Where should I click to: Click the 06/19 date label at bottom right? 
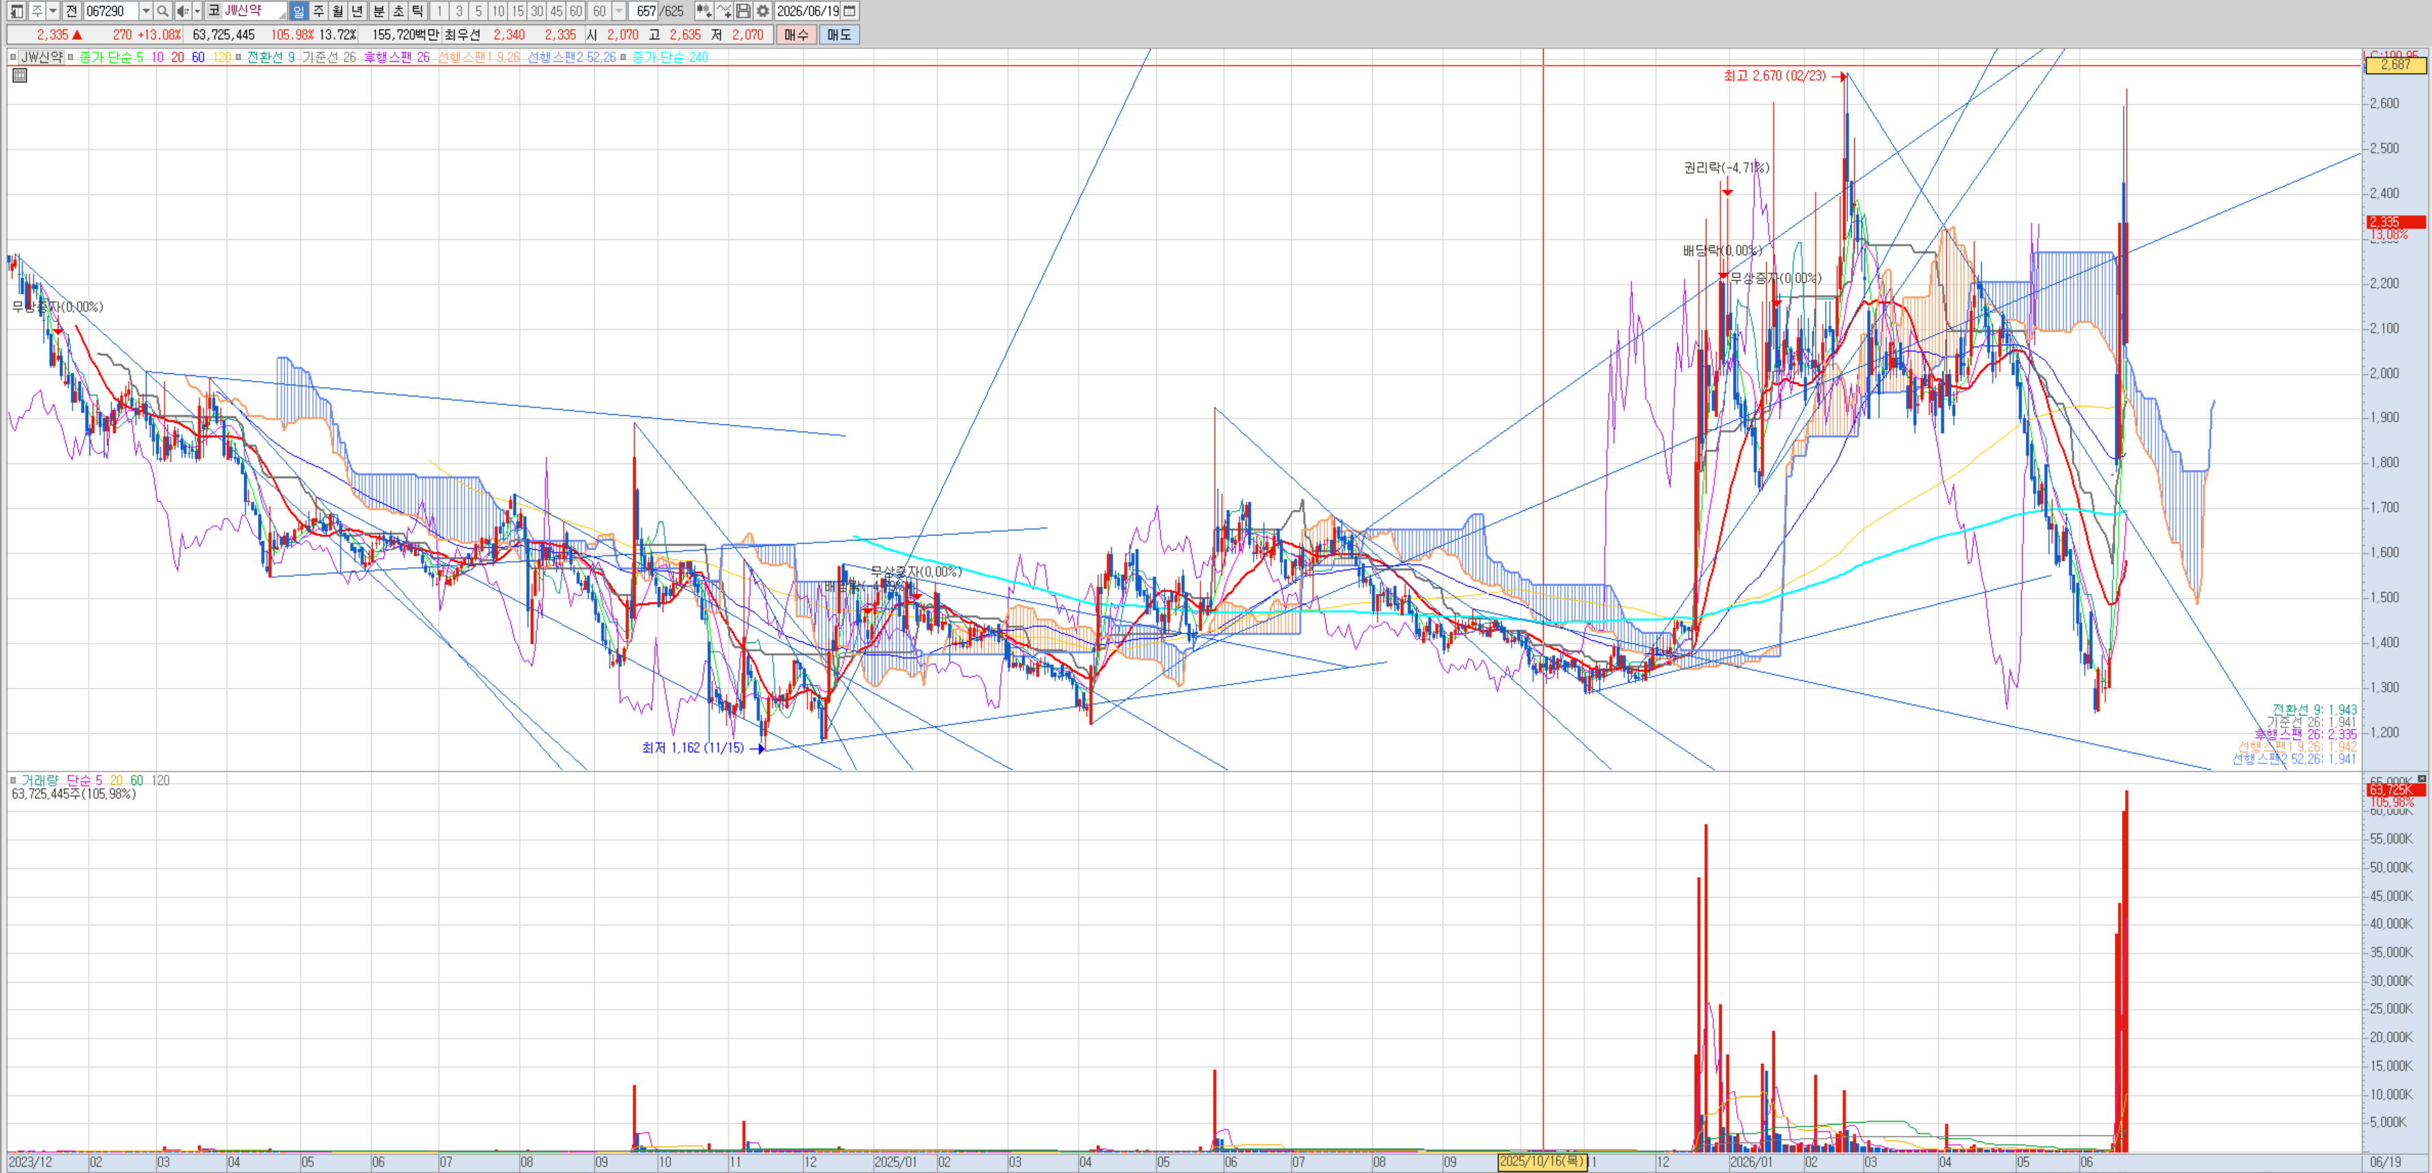(2386, 1161)
